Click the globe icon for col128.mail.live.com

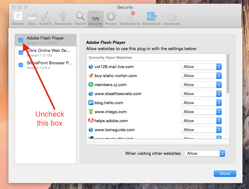point(91,67)
